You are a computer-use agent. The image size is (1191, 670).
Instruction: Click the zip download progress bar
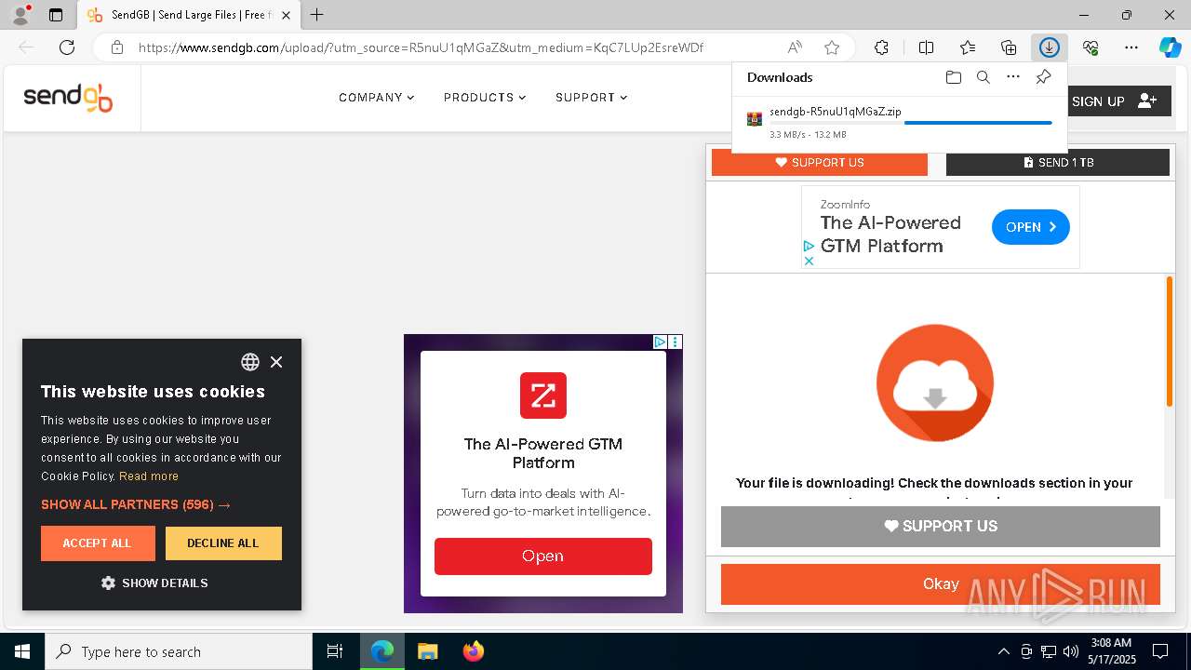910,123
